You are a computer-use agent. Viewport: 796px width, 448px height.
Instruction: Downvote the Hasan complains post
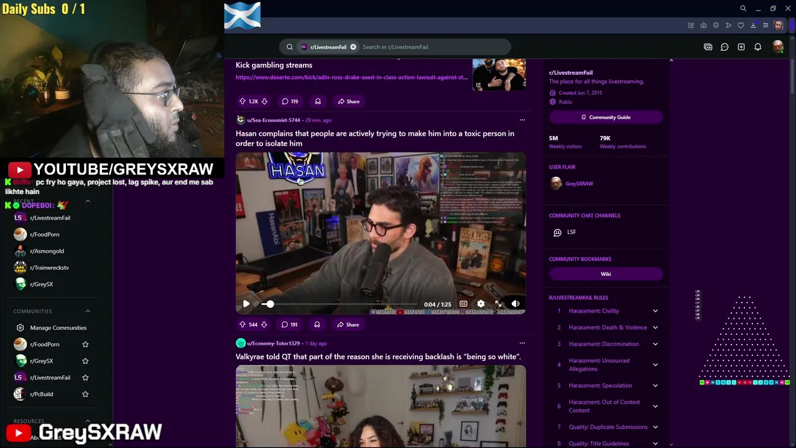[264, 324]
